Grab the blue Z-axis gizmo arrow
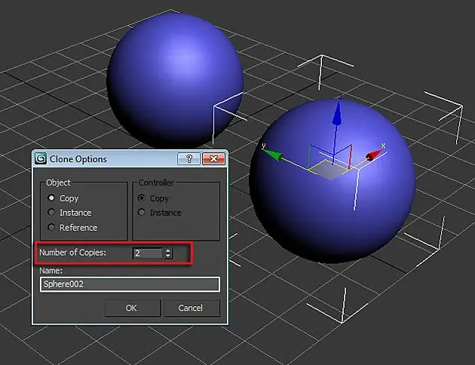475x365 pixels. (337, 114)
